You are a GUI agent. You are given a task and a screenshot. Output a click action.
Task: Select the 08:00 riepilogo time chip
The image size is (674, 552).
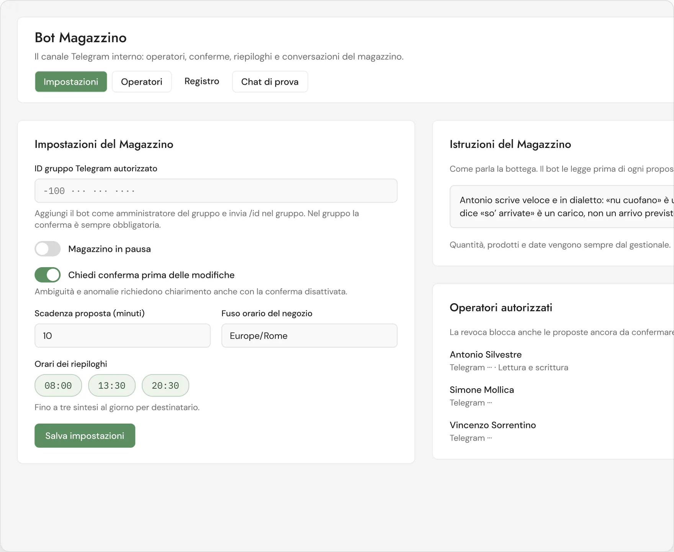[58, 385]
